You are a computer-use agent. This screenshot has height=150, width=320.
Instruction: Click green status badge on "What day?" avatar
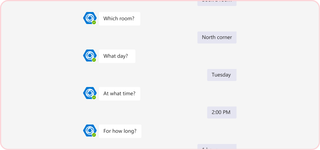[x=94, y=60]
